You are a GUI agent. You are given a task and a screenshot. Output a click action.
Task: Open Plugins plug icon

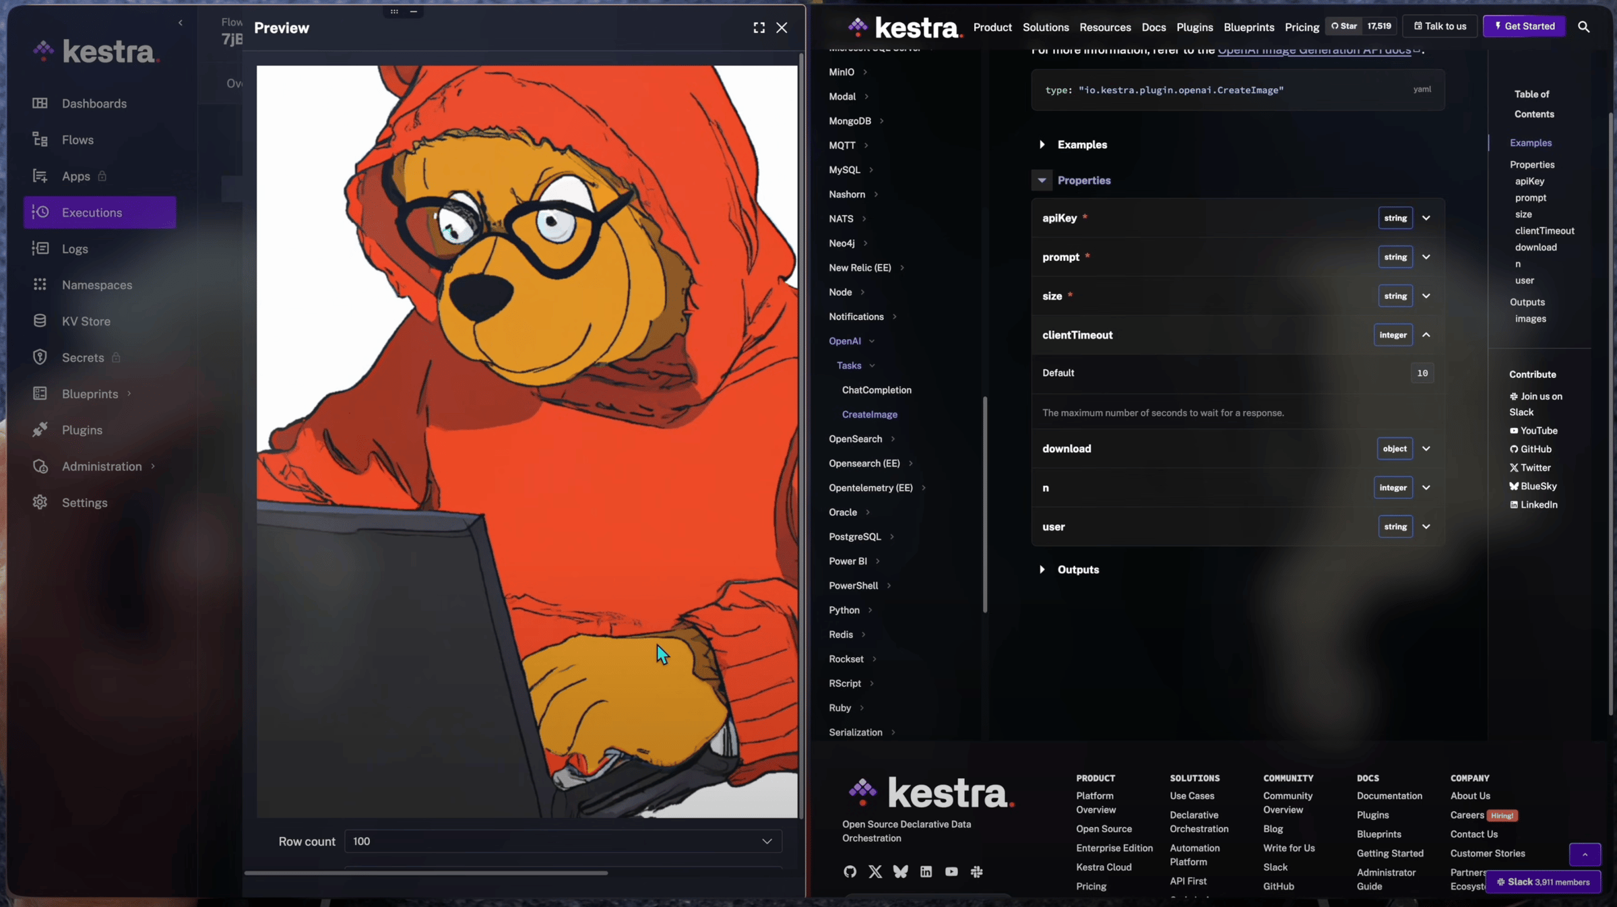coord(40,430)
